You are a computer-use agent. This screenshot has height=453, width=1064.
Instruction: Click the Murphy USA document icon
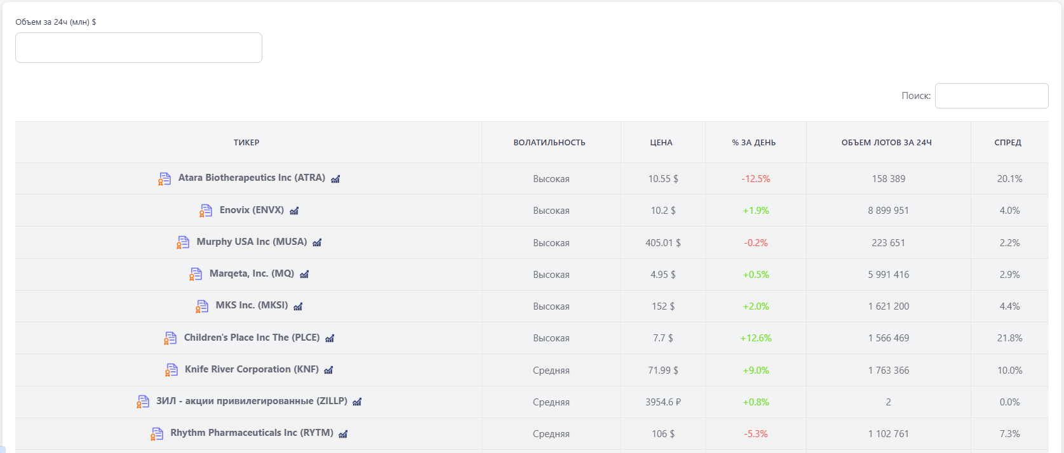(x=183, y=242)
